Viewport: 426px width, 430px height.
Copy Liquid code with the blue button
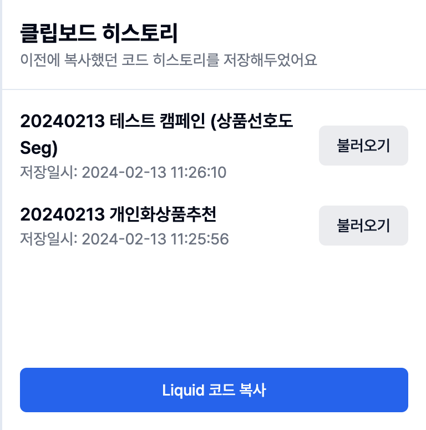(x=214, y=390)
